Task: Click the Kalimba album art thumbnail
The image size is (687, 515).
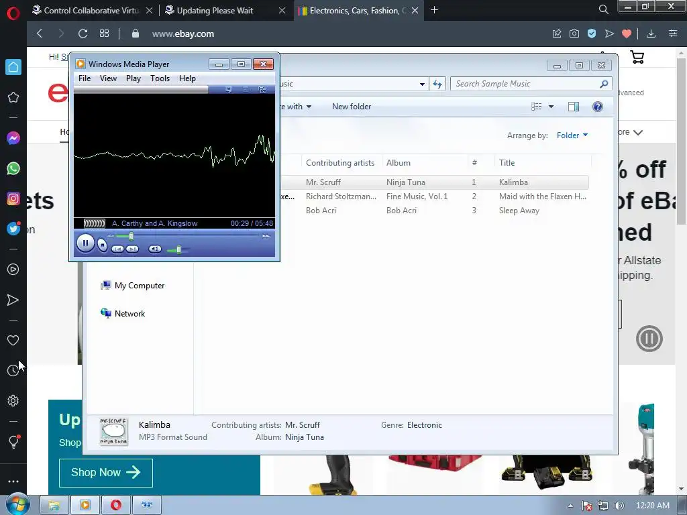Action: point(114,431)
